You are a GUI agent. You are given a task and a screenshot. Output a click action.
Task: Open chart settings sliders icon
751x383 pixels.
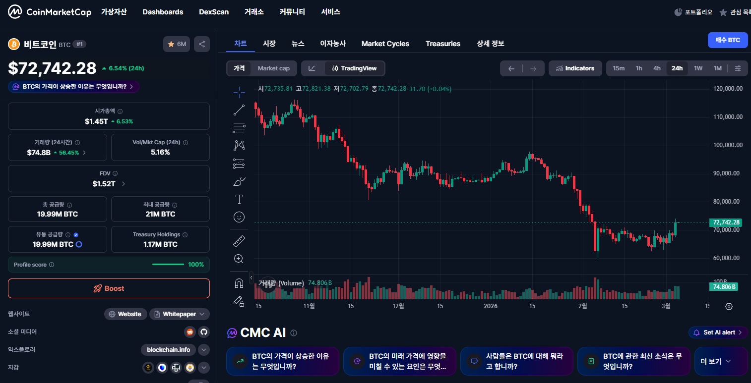coord(738,68)
